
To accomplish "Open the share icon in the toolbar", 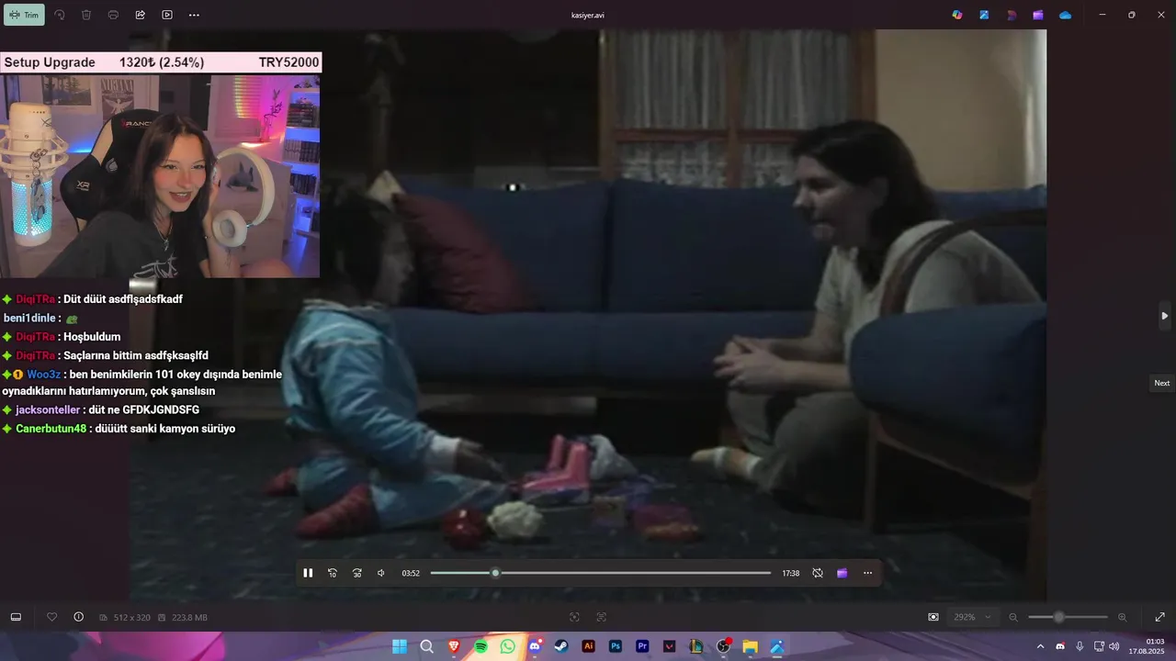I will click(141, 15).
